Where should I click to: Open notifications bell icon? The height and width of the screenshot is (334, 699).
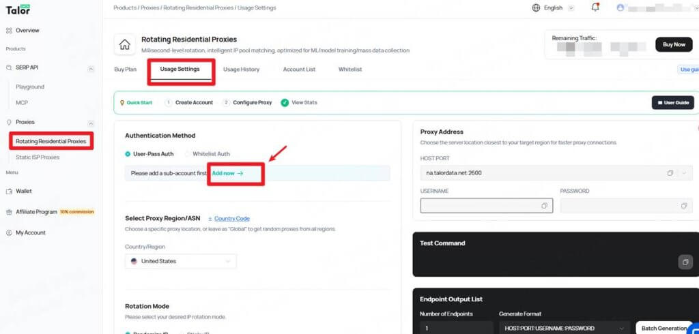tap(595, 7)
